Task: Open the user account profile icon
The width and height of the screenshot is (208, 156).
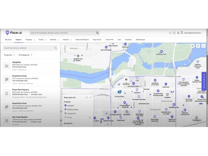Action: click(x=182, y=33)
